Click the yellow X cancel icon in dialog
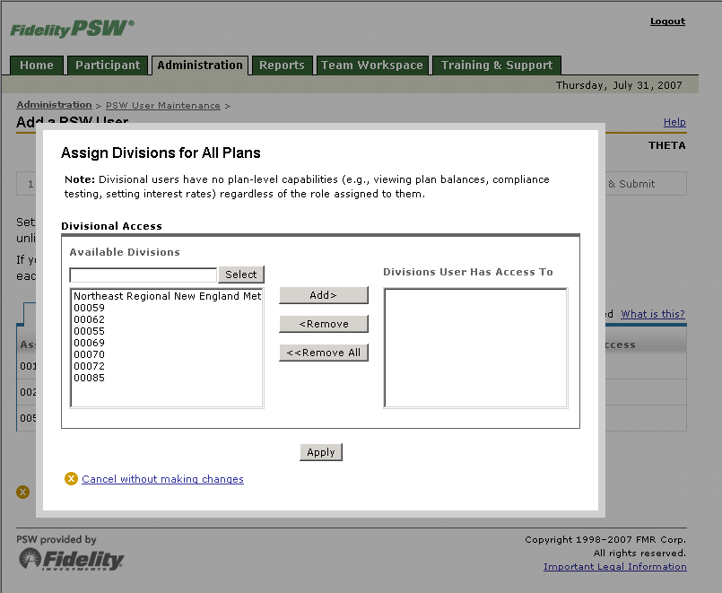This screenshot has height=593, width=722. pyautogui.click(x=71, y=479)
